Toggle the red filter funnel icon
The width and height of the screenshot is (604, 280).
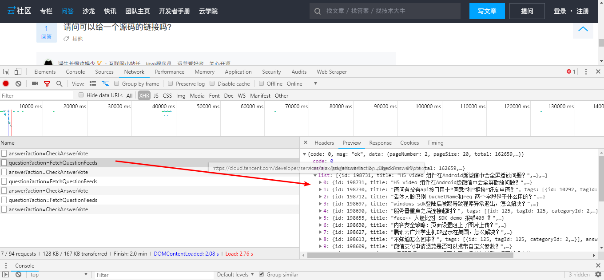47,83
